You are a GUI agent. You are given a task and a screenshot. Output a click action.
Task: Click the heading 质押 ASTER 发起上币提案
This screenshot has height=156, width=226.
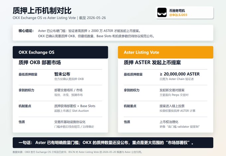[152, 62]
